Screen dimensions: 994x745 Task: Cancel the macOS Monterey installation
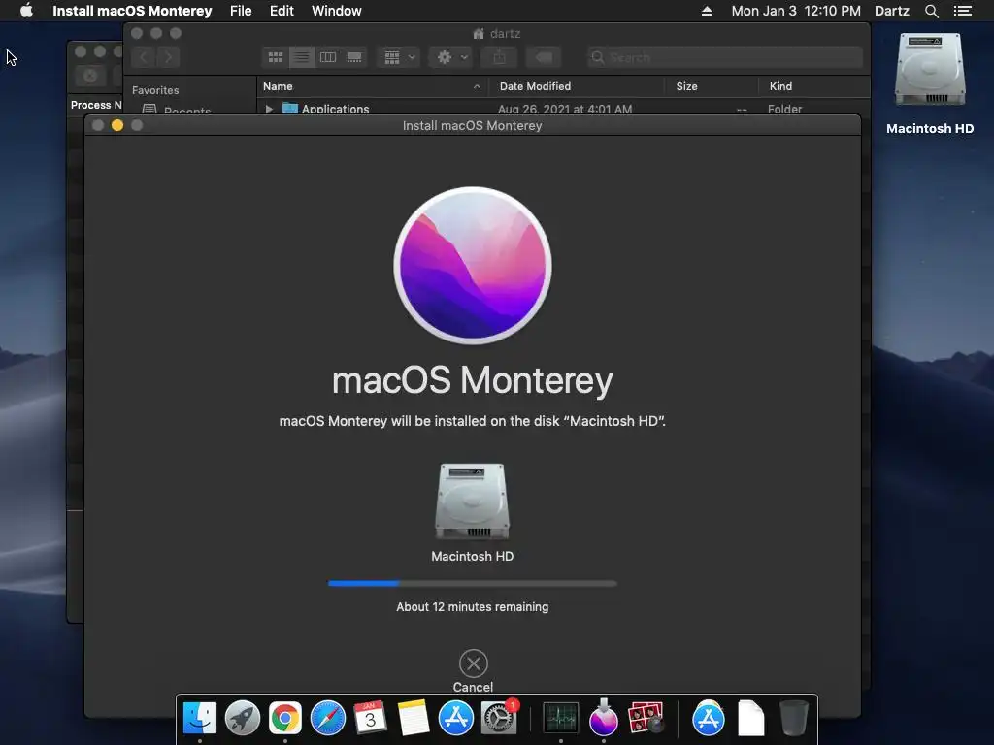tap(473, 664)
